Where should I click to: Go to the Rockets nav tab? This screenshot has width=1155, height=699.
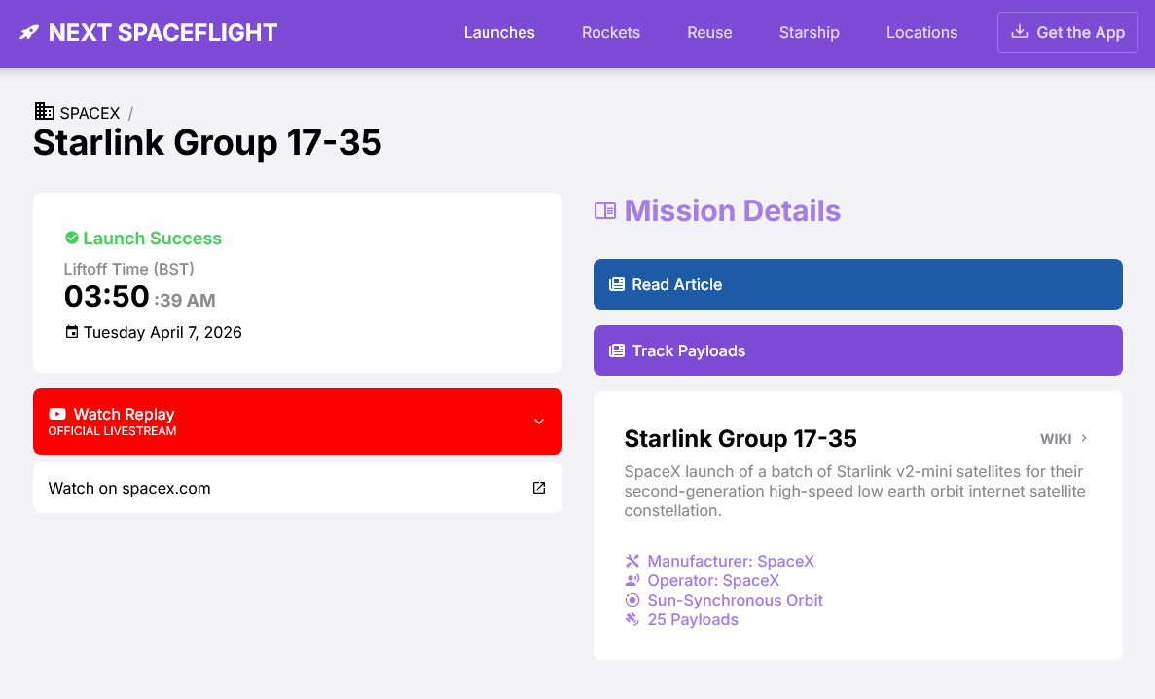pyautogui.click(x=611, y=32)
